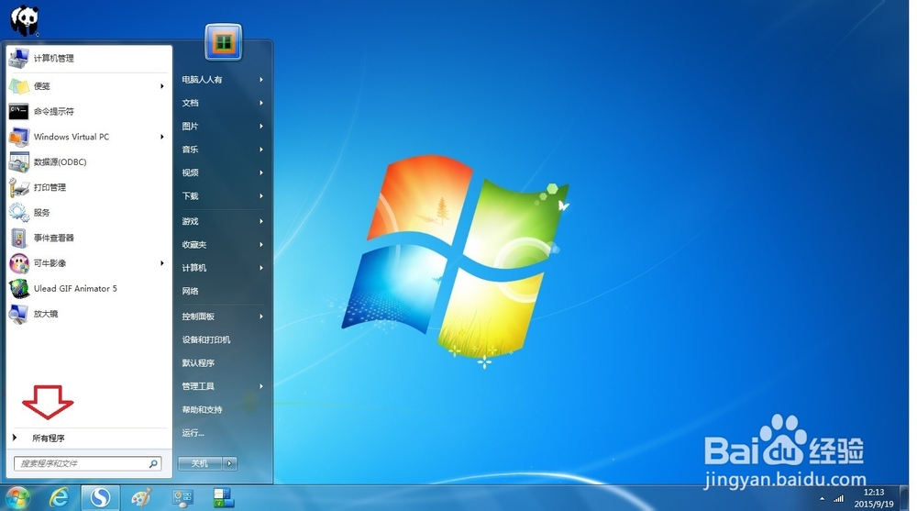Click the network signal tray icon
Image resolution: width=917 pixels, height=511 pixels.
pyautogui.click(x=838, y=499)
